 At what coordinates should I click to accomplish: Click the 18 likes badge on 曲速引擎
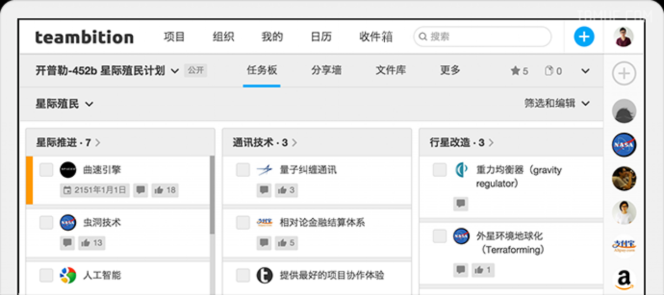pyautogui.click(x=165, y=190)
